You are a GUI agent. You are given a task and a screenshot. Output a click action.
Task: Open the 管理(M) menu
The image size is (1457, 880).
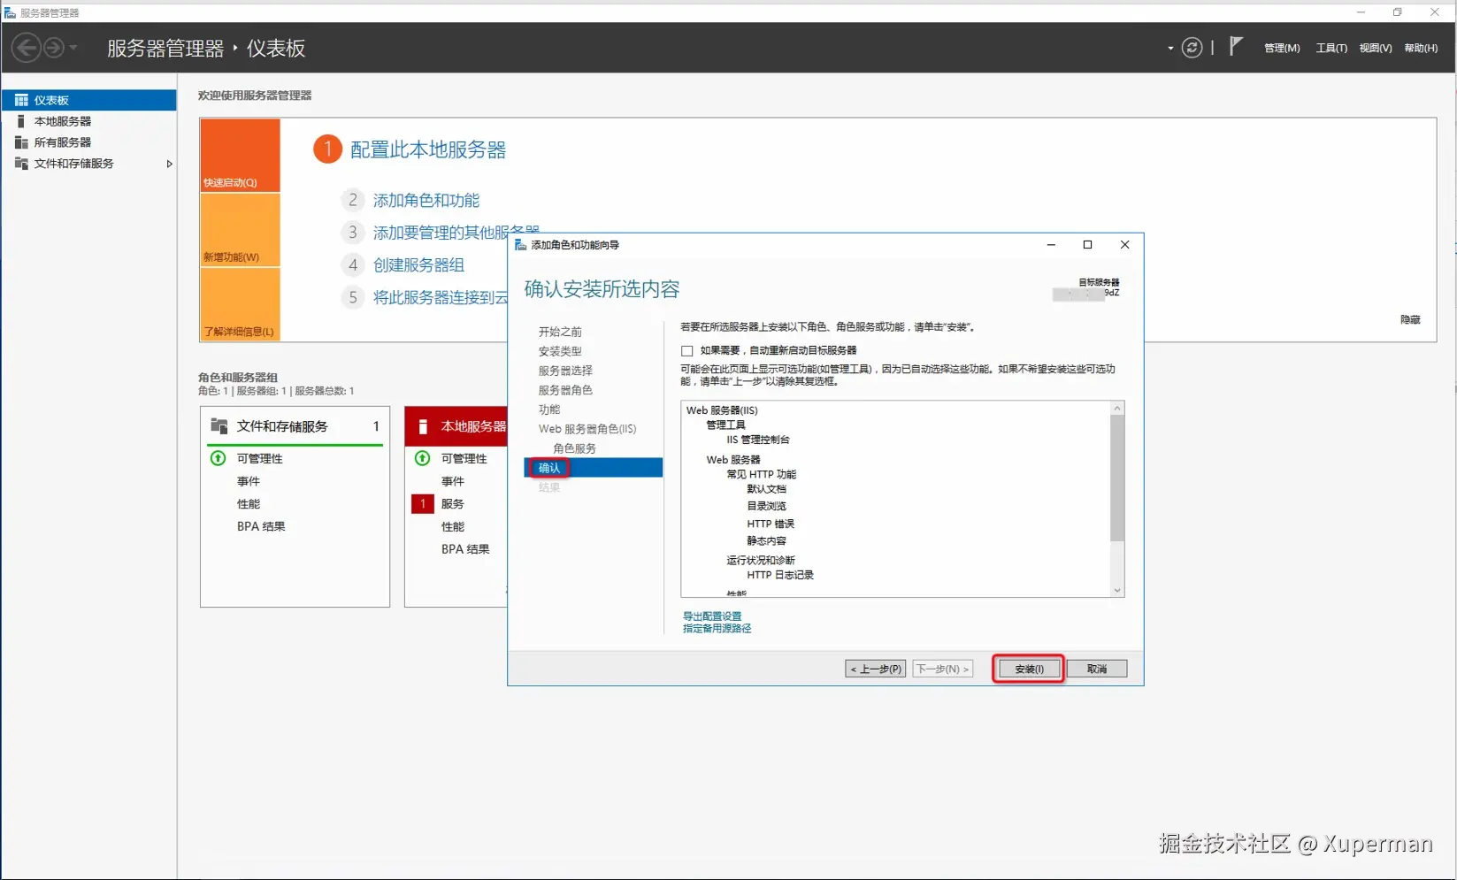1282,48
